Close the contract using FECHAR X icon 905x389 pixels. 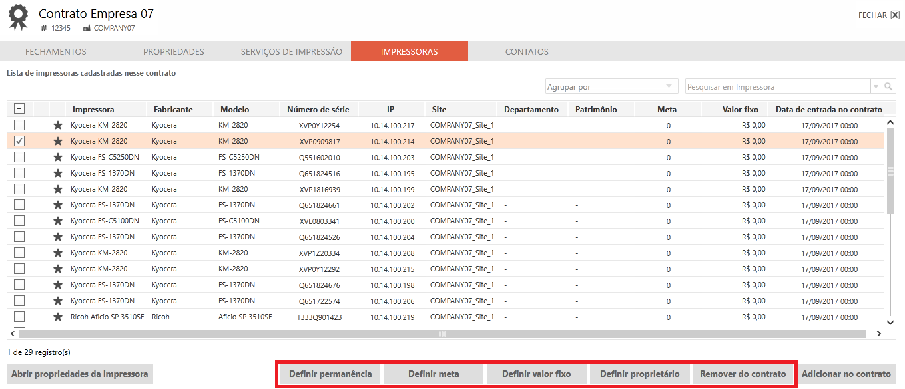(x=894, y=15)
